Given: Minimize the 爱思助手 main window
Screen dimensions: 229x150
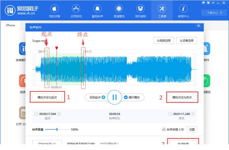Looking at the screenshot, I should [x=218, y=3].
